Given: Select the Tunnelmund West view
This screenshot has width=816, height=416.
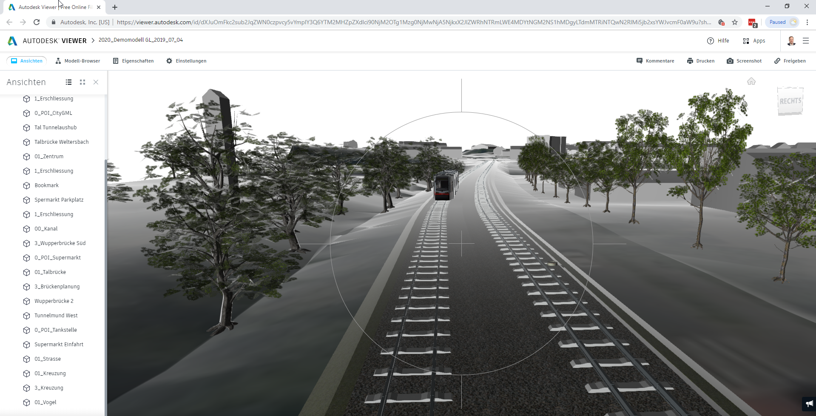Looking at the screenshot, I should pyautogui.click(x=56, y=315).
